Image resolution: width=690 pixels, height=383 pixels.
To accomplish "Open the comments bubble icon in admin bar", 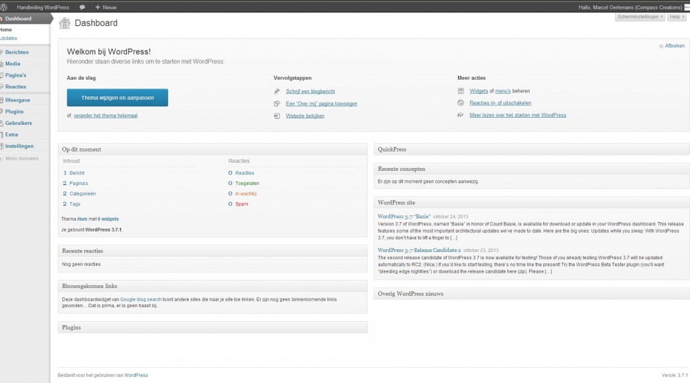I will [x=82, y=7].
